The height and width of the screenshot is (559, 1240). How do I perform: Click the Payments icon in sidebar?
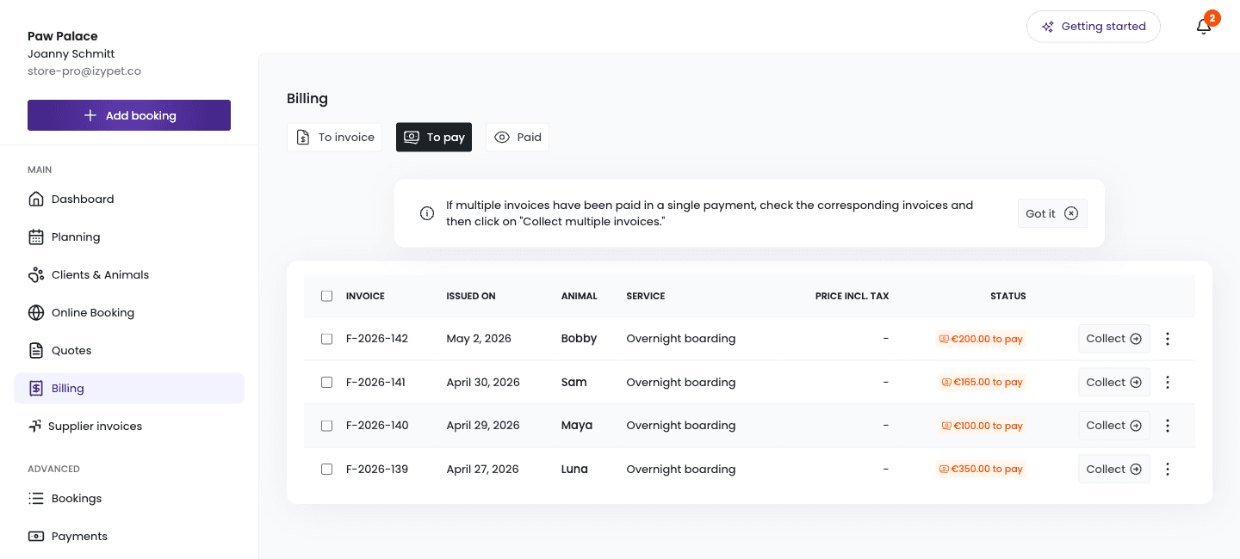tap(36, 537)
